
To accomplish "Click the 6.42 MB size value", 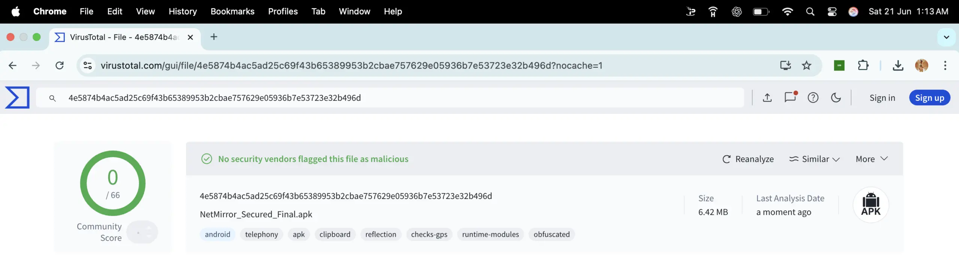I will click(713, 212).
